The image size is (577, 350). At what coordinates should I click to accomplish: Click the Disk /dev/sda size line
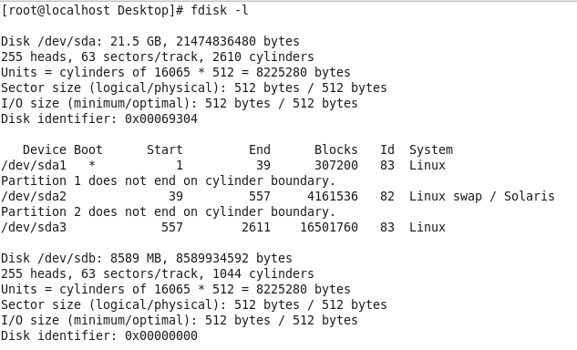[150, 41]
